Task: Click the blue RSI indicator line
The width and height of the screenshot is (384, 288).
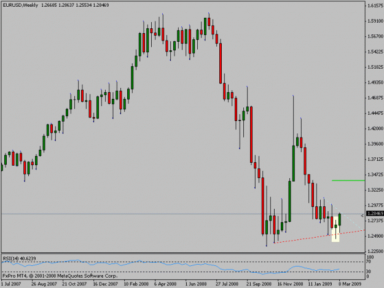Action: point(170,267)
